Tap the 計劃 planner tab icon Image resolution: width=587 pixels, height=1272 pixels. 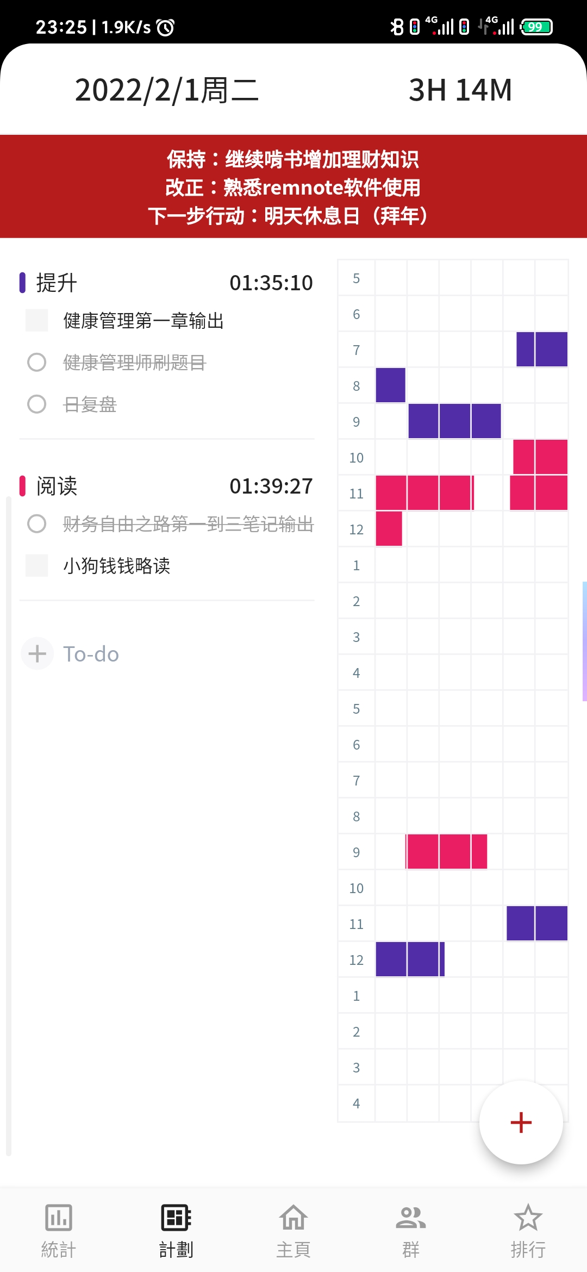176,1218
